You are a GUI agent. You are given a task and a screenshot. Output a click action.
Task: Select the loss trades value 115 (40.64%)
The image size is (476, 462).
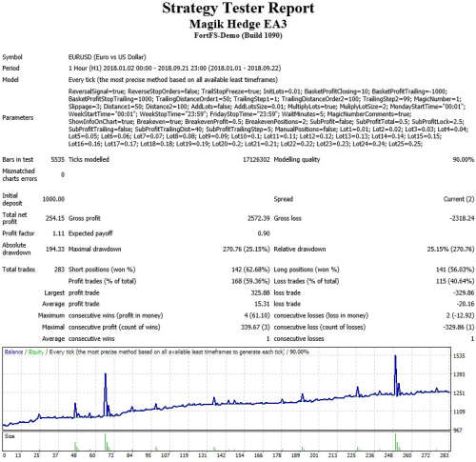pyautogui.click(x=455, y=281)
